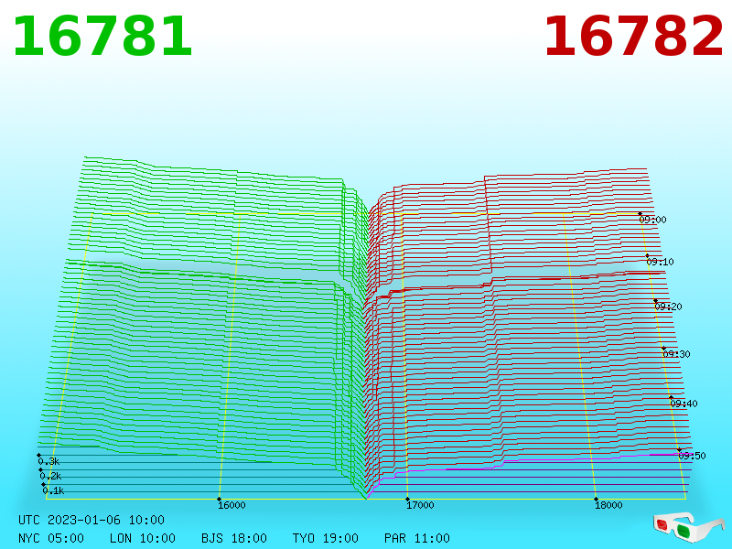Select the 18000 price axis label
The width and height of the screenshot is (732, 549).
click(x=608, y=505)
